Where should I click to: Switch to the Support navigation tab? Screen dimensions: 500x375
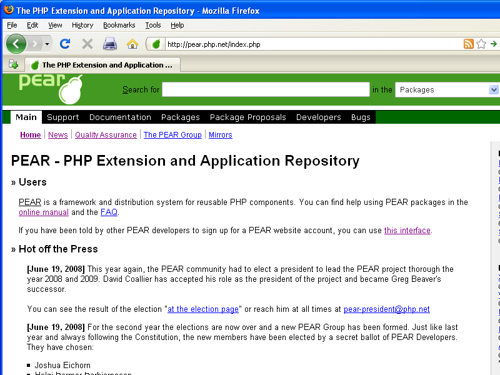coord(63,117)
